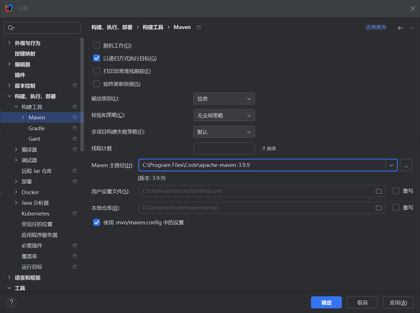Screen dimensions: 420x313
Task: Click folder icon in user settings file field
Action: point(379,191)
